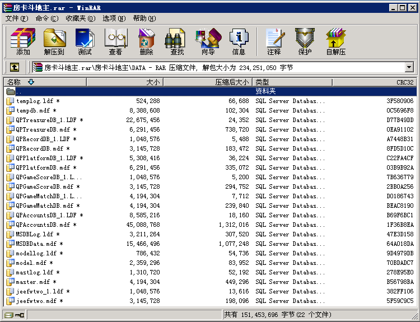The height and width of the screenshot is (322, 420).
Task: Show archive Info (信息) icon
Action: 239,41
